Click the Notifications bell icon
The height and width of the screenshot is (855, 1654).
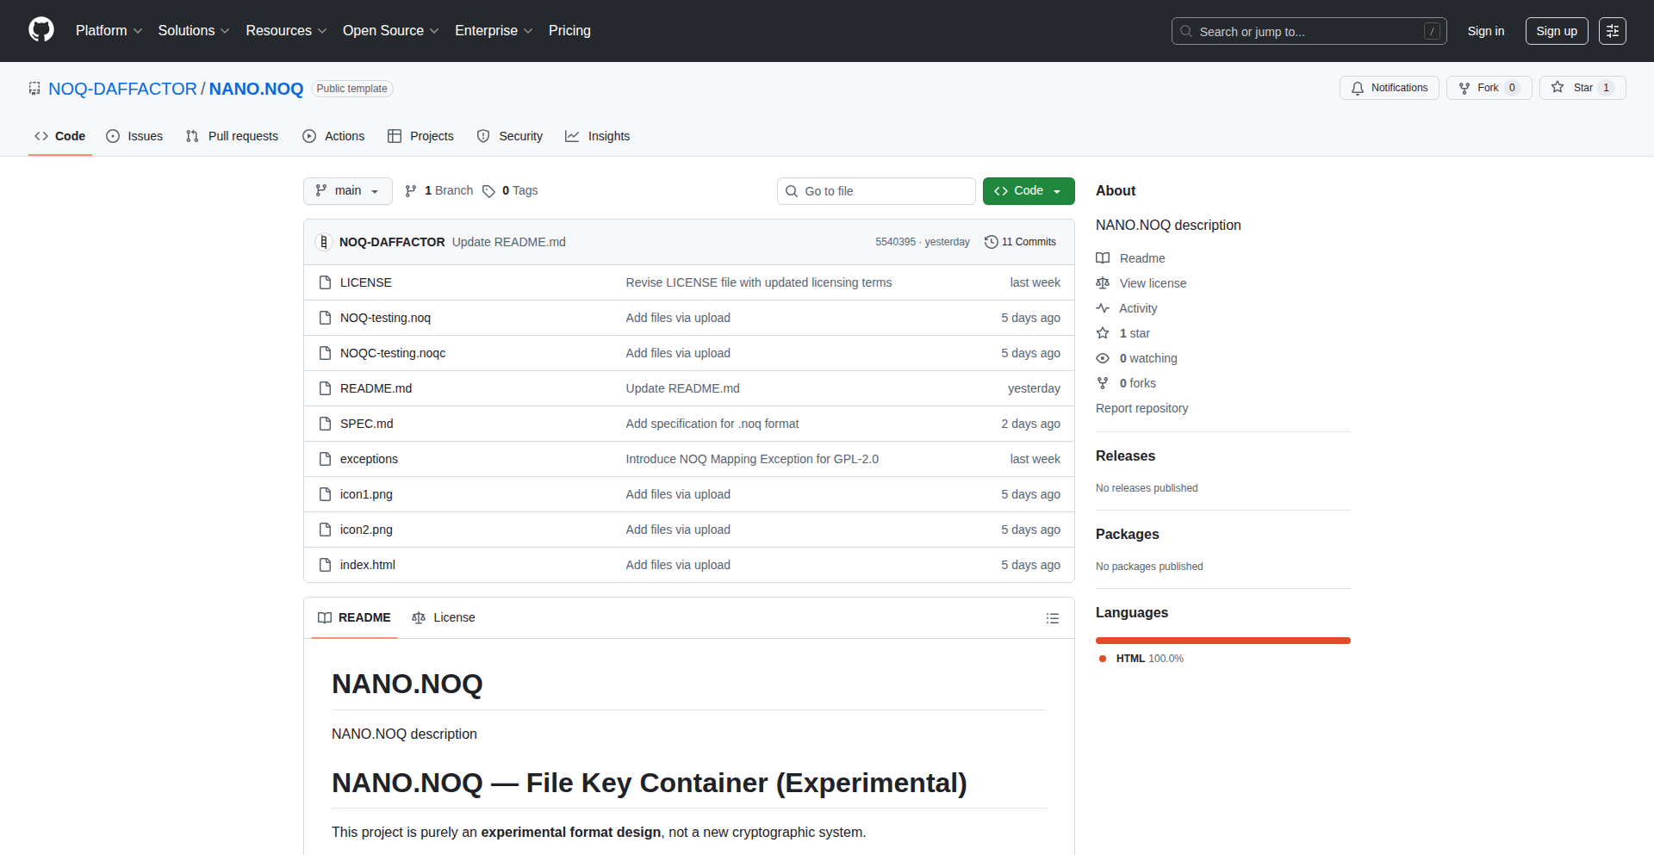click(1357, 88)
